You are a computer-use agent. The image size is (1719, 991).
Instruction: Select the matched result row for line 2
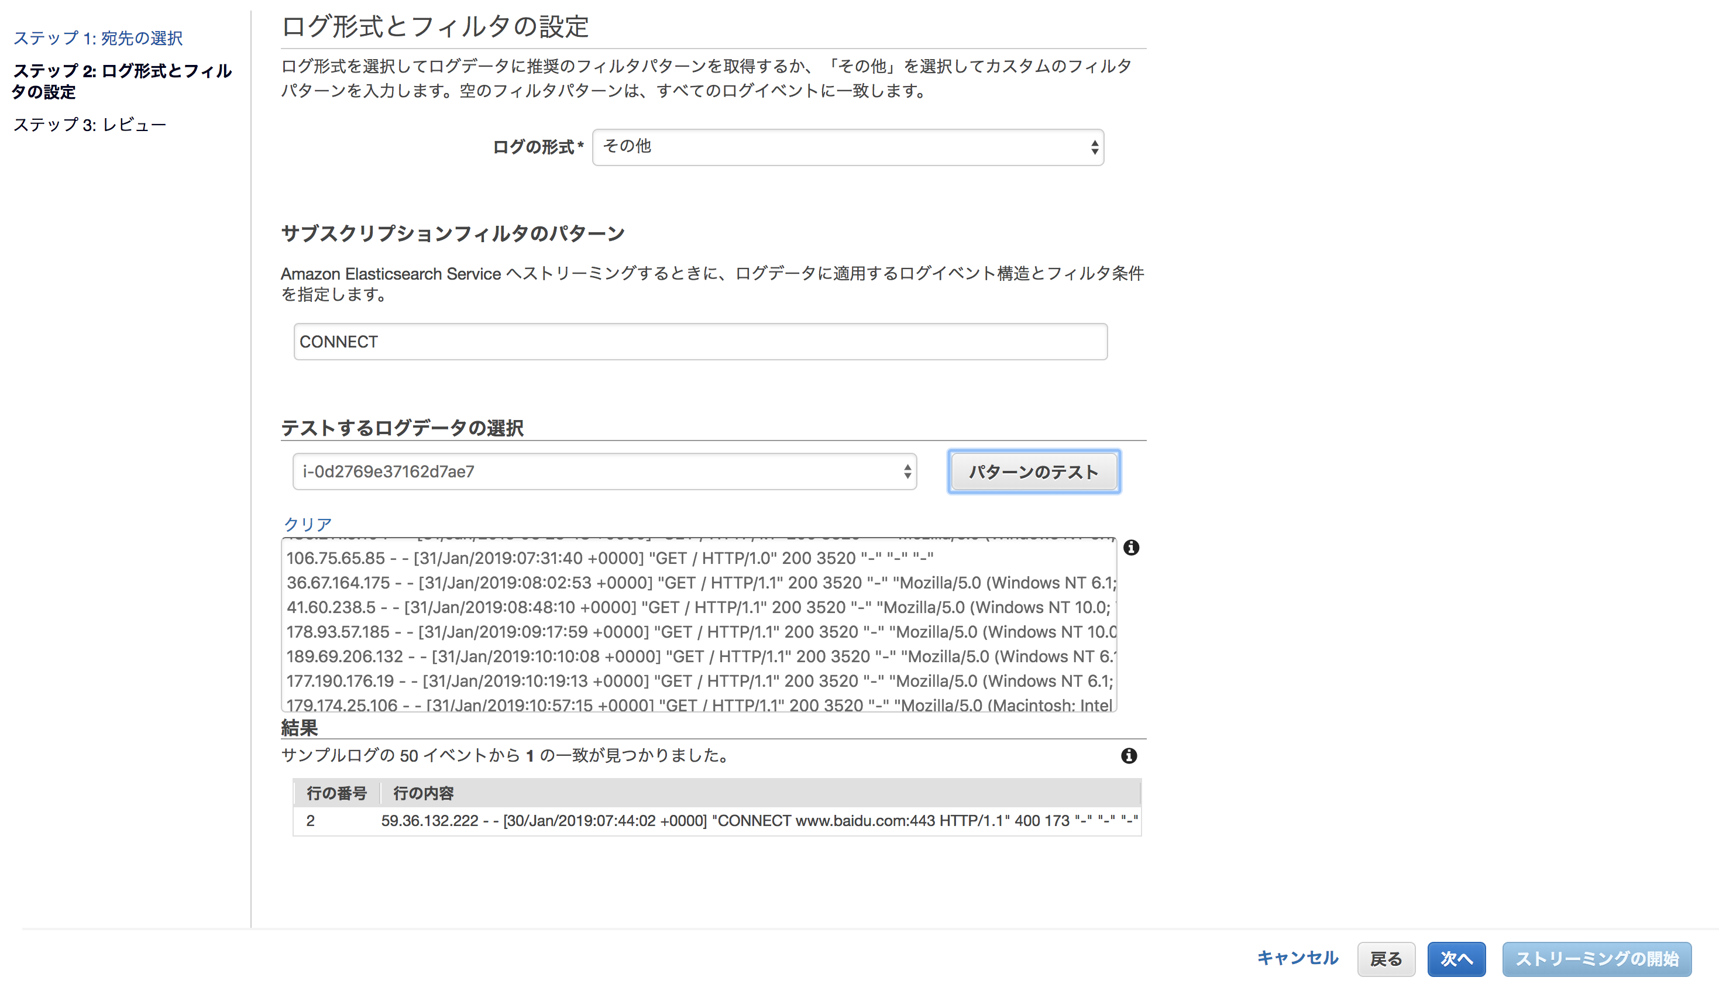(x=714, y=821)
